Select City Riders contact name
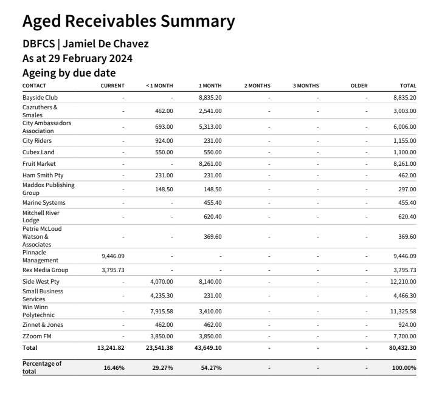 tap(37, 140)
